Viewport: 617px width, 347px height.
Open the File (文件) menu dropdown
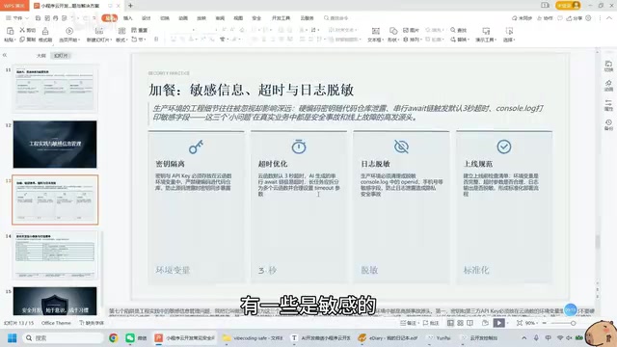[x=17, y=18]
